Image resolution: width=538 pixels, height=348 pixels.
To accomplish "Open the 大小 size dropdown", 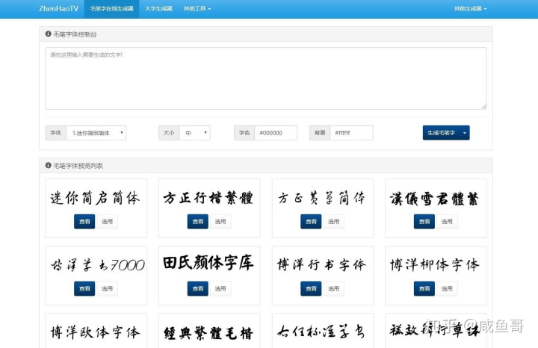I will pyautogui.click(x=195, y=133).
